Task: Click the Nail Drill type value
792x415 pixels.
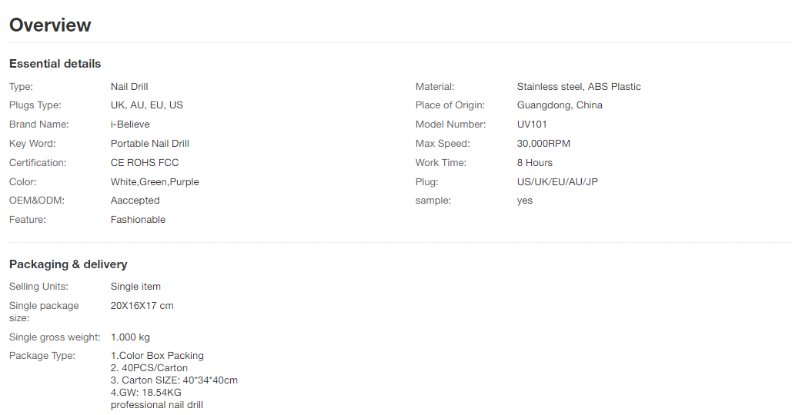Action: (129, 87)
